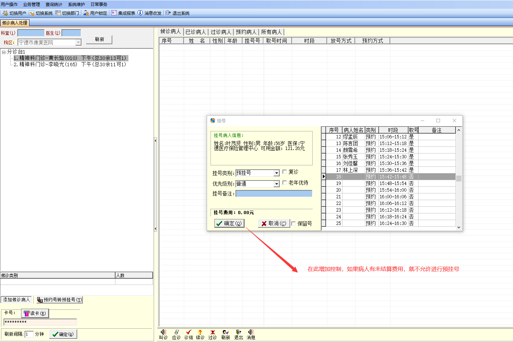The height and width of the screenshot is (342, 513).
Task: Click the 读卡(R) button
Action: (x=35, y=313)
